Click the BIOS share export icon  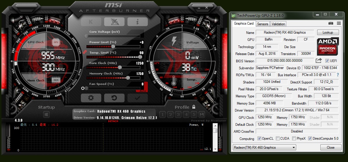click(x=319, y=60)
